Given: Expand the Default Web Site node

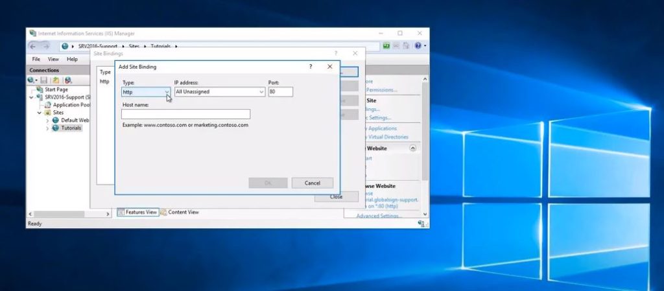Looking at the screenshot, I should 47,121.
